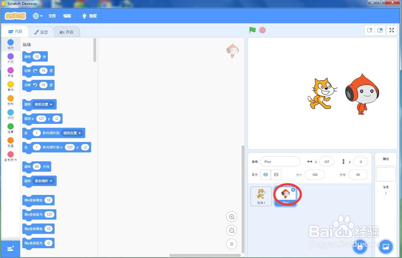Switch to the 代码 tab
Viewport: 402px width, 258px height.
(x=15, y=31)
